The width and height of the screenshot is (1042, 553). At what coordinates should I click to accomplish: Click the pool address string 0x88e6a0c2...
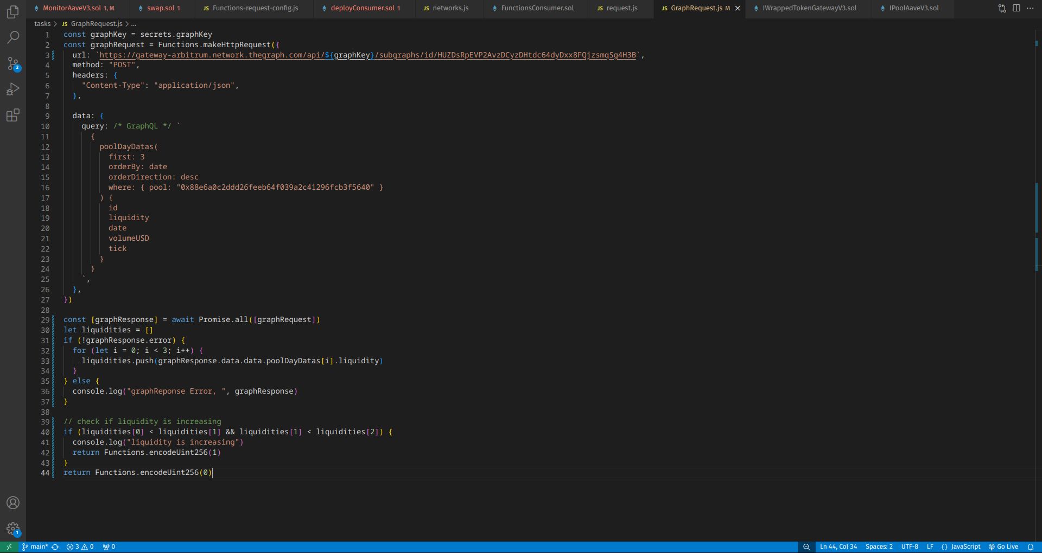(x=275, y=187)
